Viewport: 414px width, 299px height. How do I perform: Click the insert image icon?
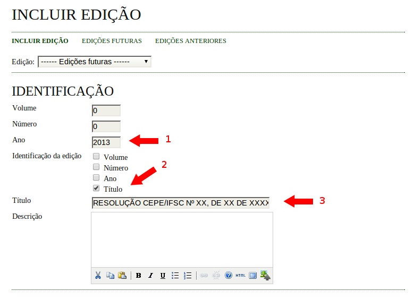click(x=265, y=275)
